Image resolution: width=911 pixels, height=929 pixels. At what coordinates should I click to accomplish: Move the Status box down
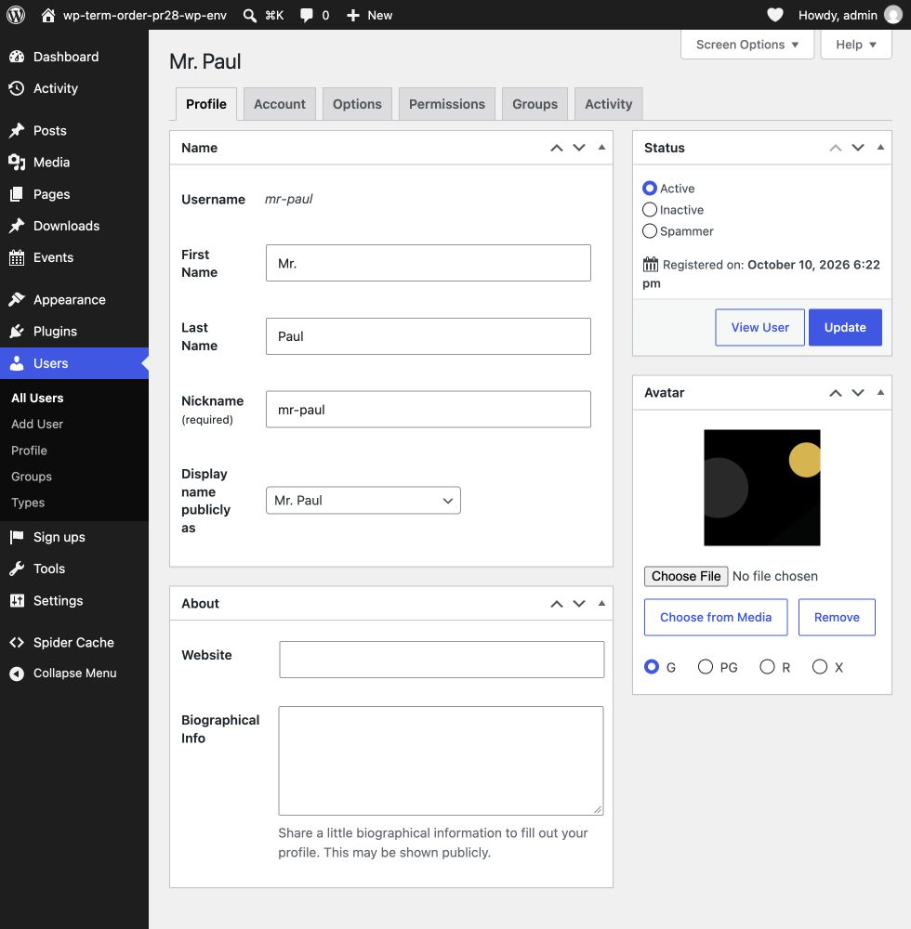tap(858, 148)
